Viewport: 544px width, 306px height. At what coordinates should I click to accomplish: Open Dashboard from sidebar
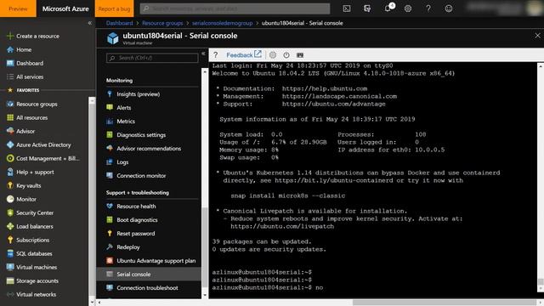(x=25, y=63)
